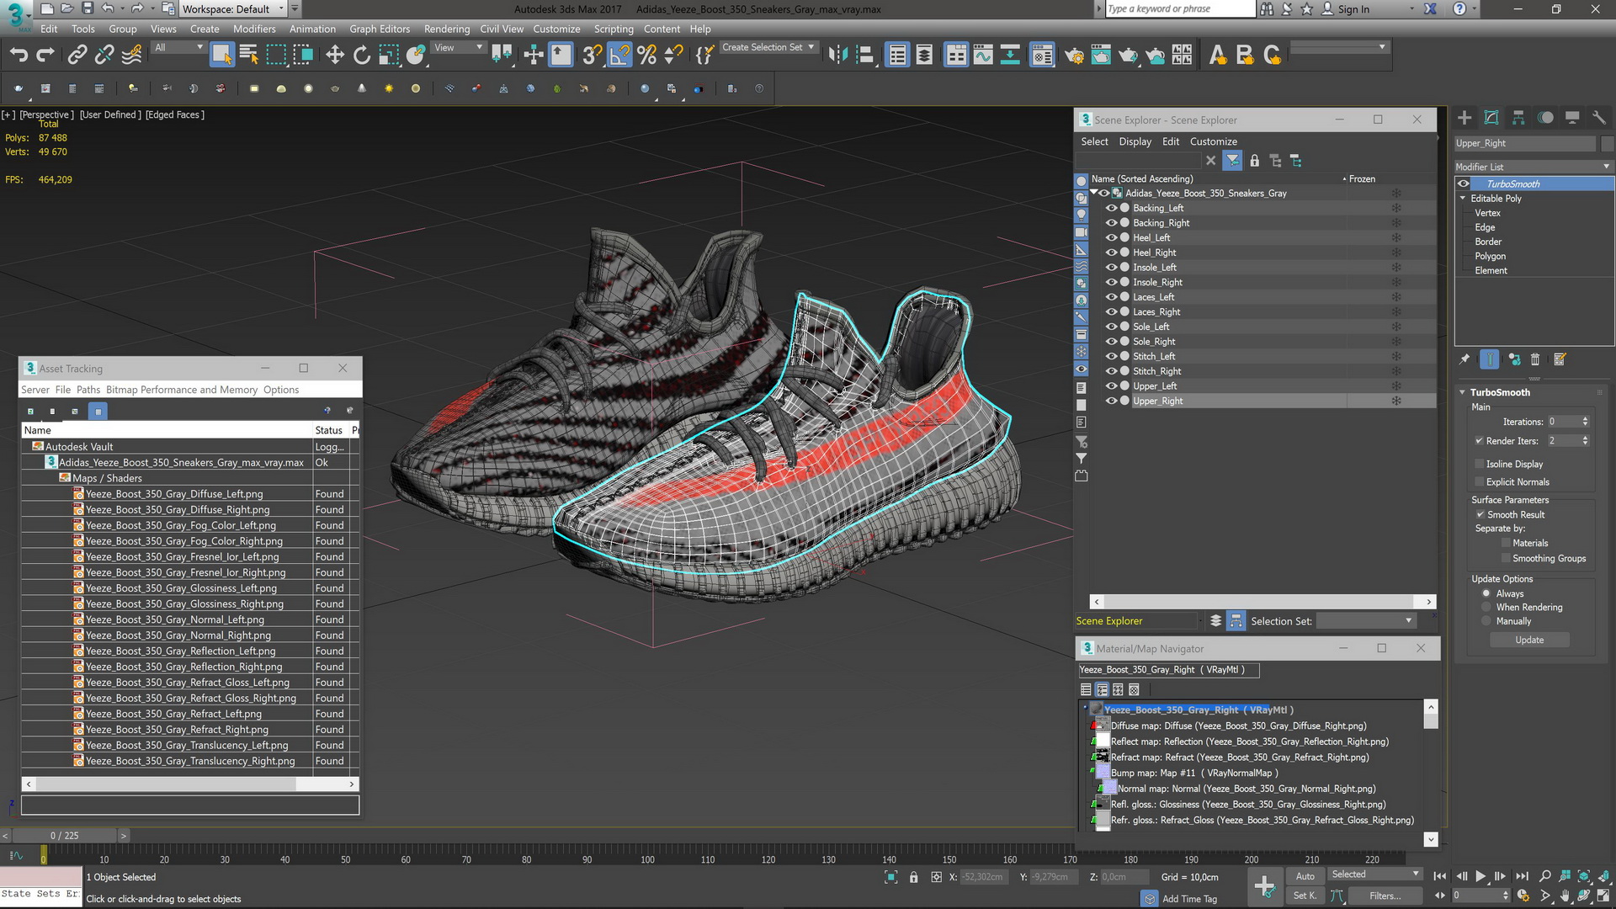Open the Rendering menu
Screen dimensions: 1616x909
click(x=447, y=29)
